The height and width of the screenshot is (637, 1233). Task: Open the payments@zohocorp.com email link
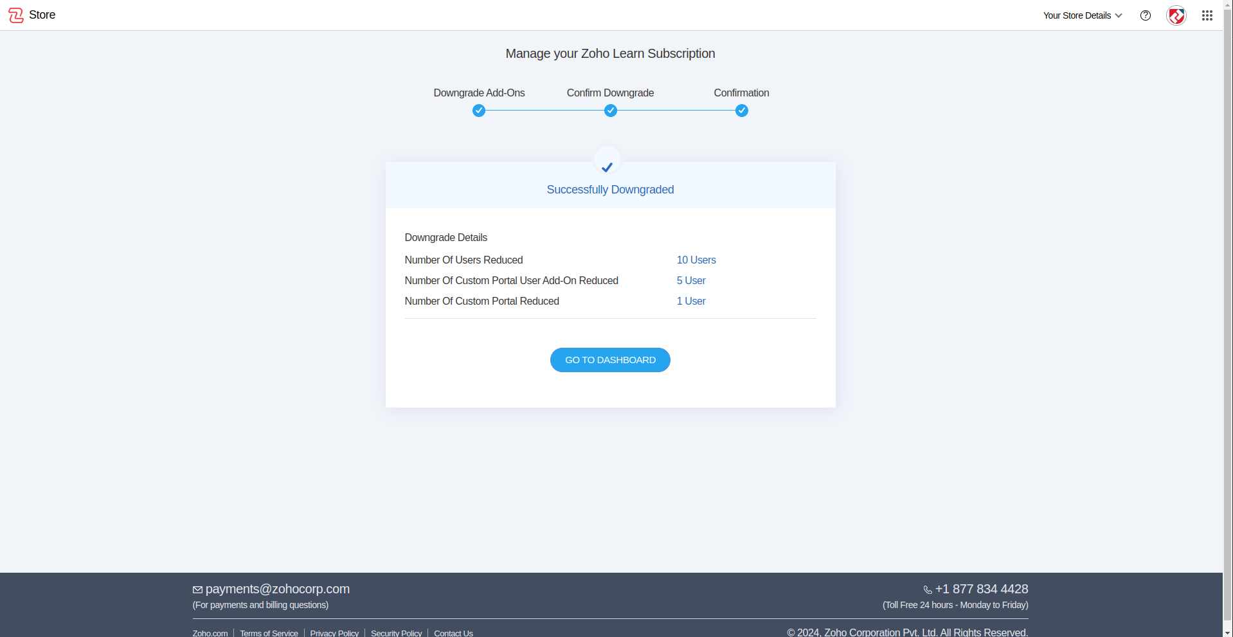click(278, 589)
